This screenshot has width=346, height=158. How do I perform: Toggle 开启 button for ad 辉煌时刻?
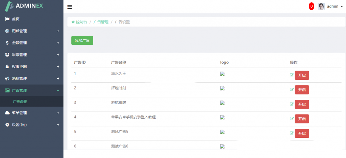coord(302,90)
